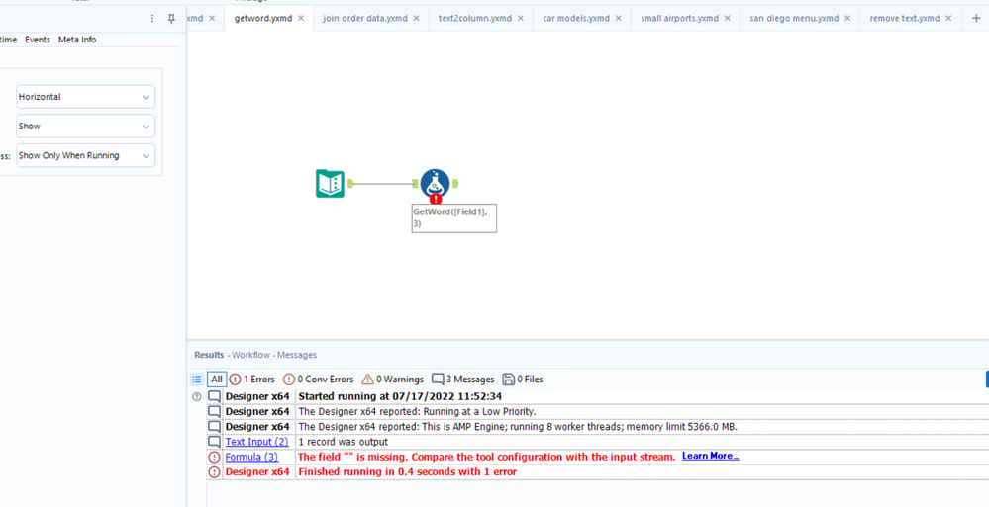Click the Text Input output anchor

point(350,183)
